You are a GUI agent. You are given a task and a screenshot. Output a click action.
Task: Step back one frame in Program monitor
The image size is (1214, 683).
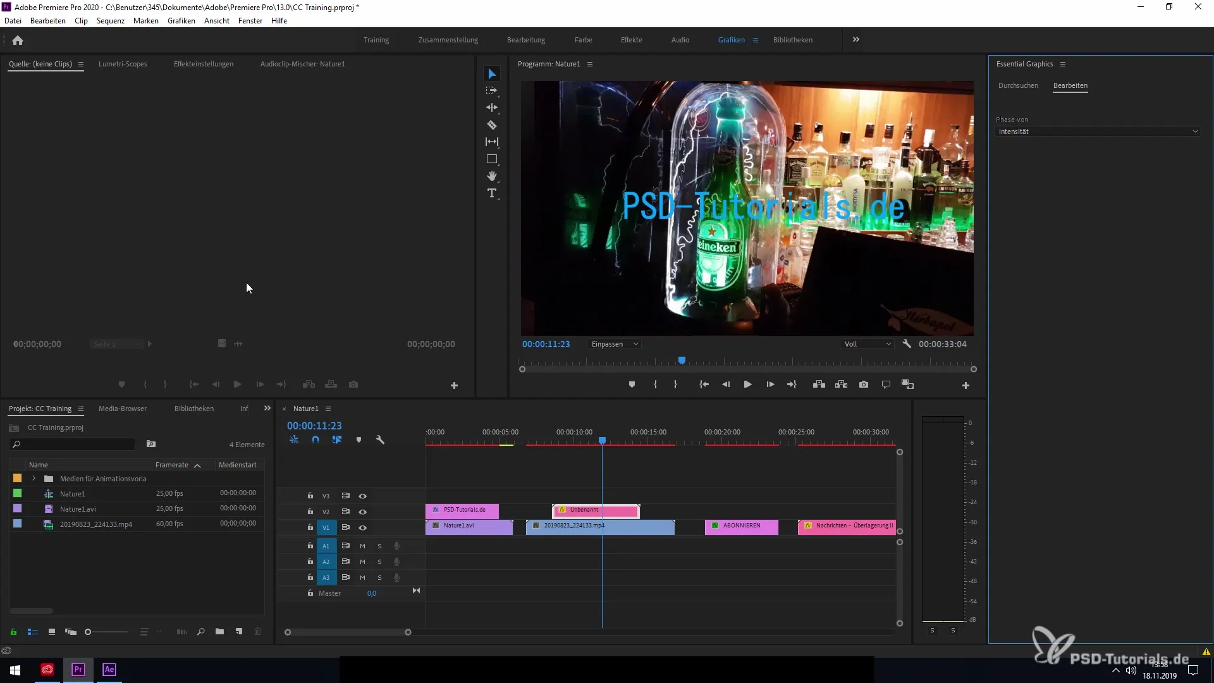pos(726,385)
